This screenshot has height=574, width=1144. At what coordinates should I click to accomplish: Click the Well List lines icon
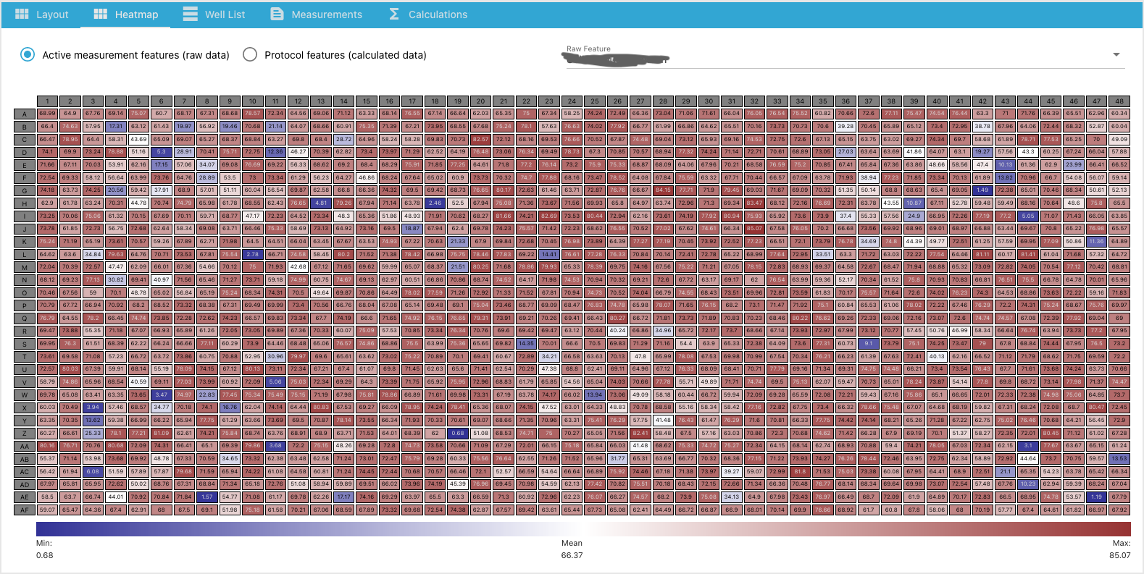point(190,14)
